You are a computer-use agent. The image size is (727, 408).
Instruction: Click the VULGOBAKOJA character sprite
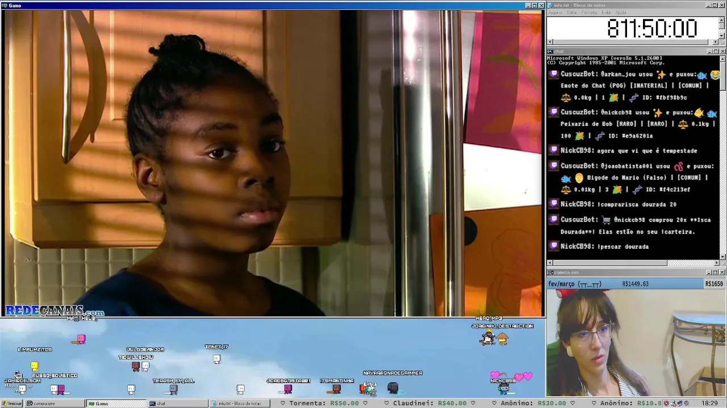pos(145,366)
